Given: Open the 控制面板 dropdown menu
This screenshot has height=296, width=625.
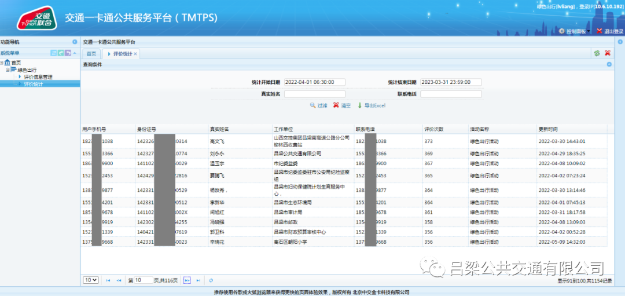Looking at the screenshot, I should [575, 31].
